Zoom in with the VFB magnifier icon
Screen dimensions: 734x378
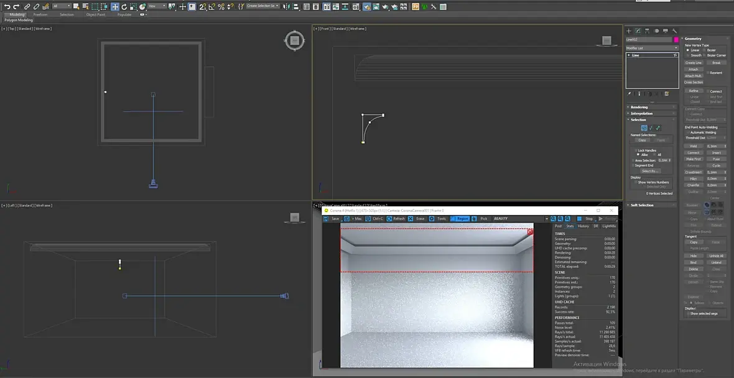(x=554, y=218)
